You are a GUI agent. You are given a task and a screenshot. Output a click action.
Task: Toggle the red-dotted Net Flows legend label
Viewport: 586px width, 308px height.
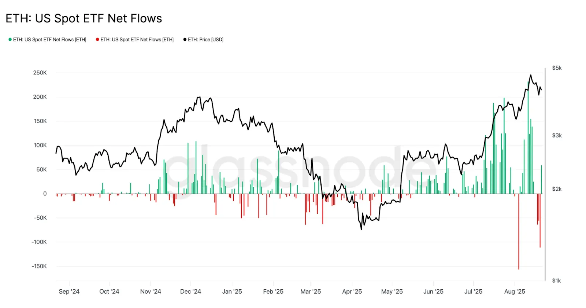137,40
